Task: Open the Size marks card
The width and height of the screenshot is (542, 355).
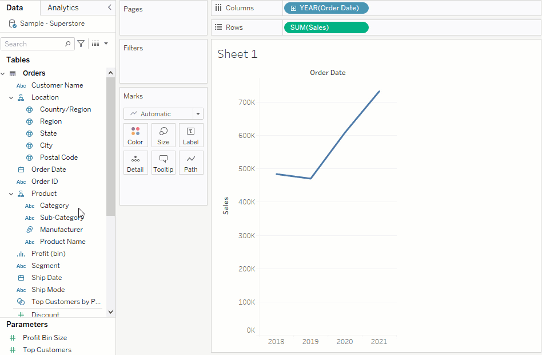Action: point(164,135)
